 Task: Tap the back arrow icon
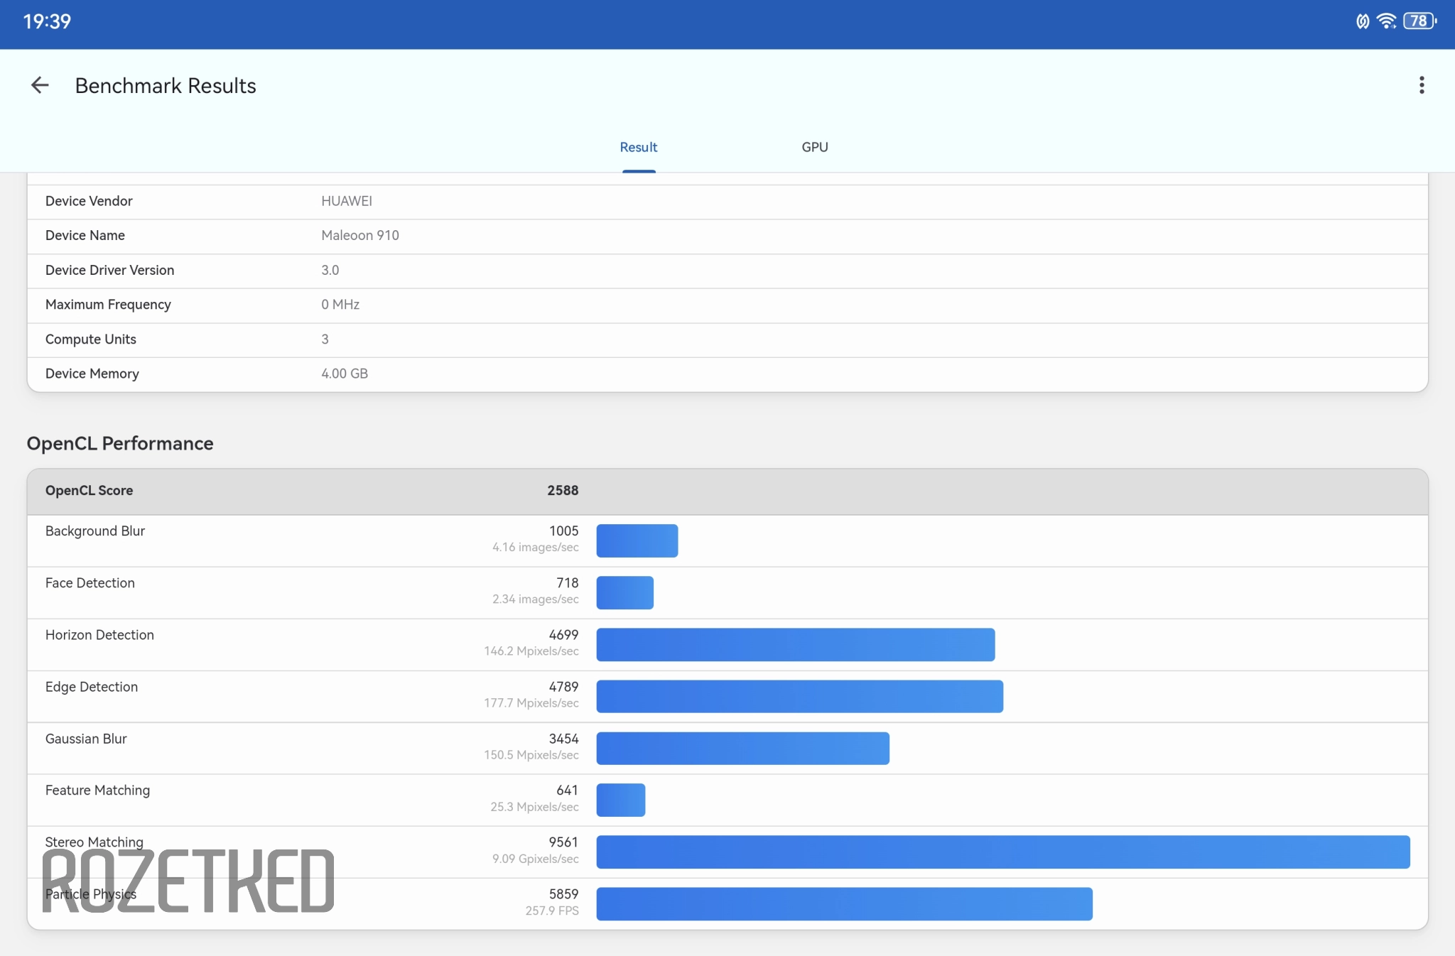pyautogui.click(x=40, y=85)
